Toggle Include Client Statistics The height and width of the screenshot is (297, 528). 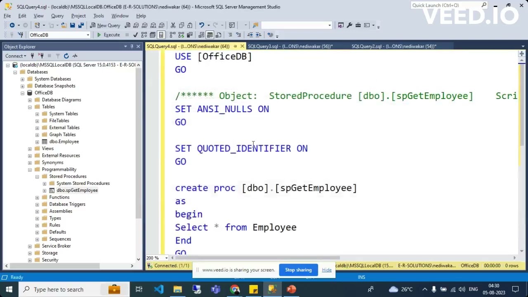click(190, 35)
